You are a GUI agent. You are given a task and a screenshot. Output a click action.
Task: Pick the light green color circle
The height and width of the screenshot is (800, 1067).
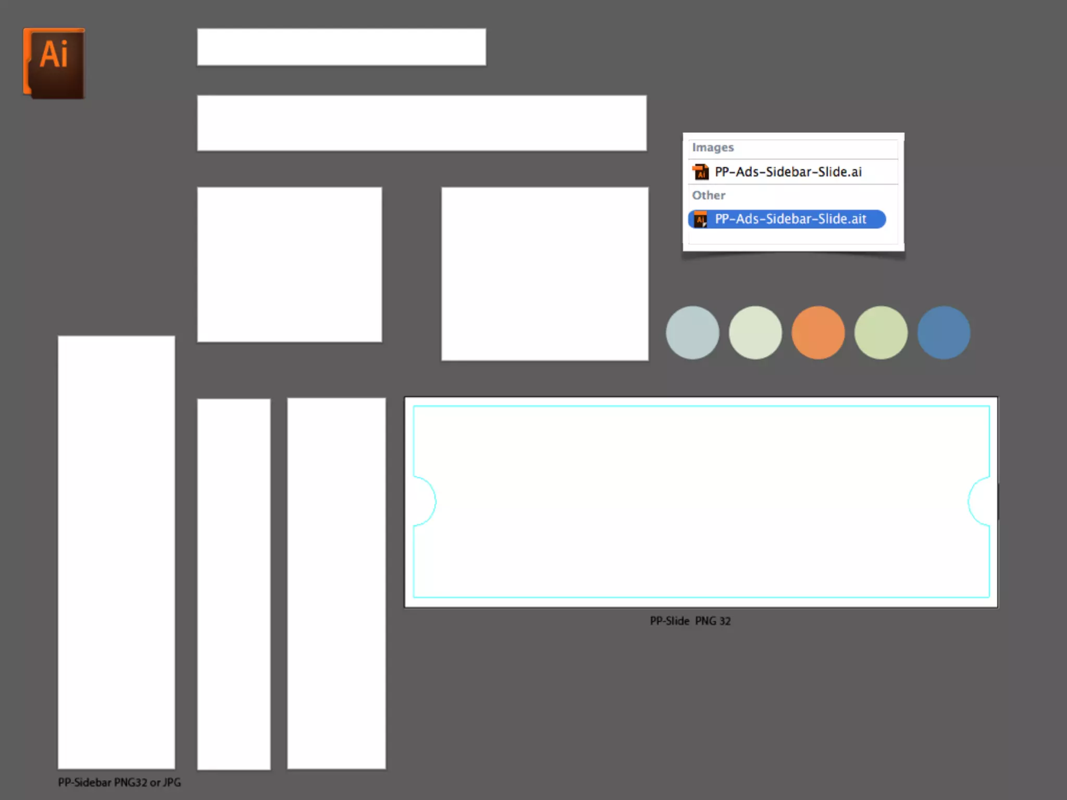point(881,332)
